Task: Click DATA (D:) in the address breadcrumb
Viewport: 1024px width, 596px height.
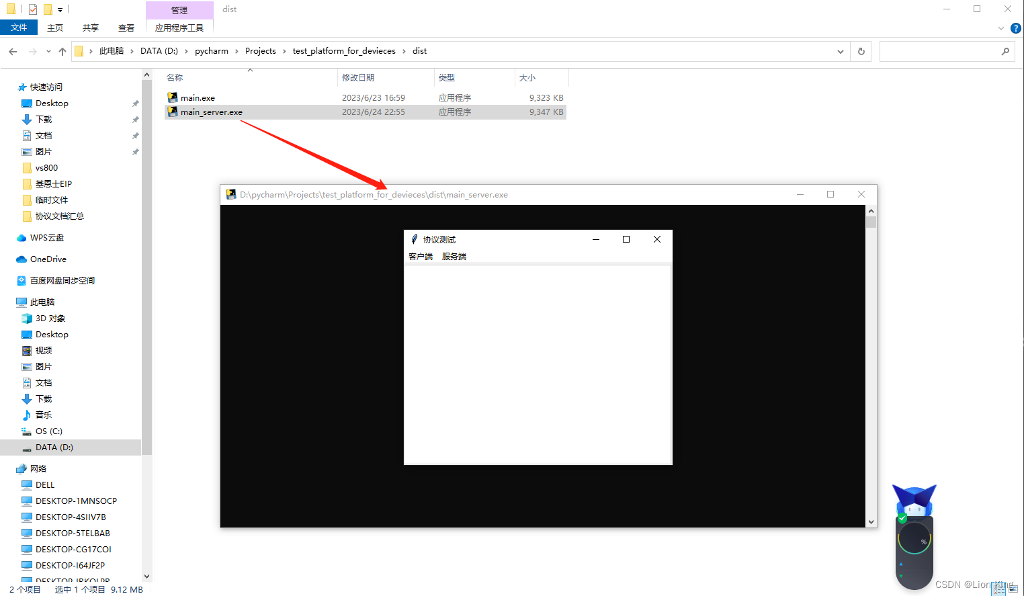Action: click(159, 51)
